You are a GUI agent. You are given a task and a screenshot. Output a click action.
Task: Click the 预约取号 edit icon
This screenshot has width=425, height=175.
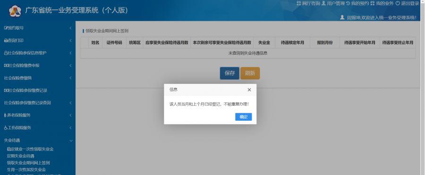[6, 28]
